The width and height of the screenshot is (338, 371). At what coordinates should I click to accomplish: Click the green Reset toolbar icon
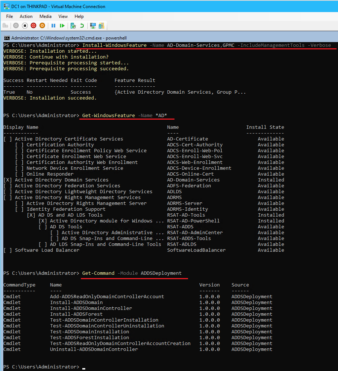coord(62,26)
